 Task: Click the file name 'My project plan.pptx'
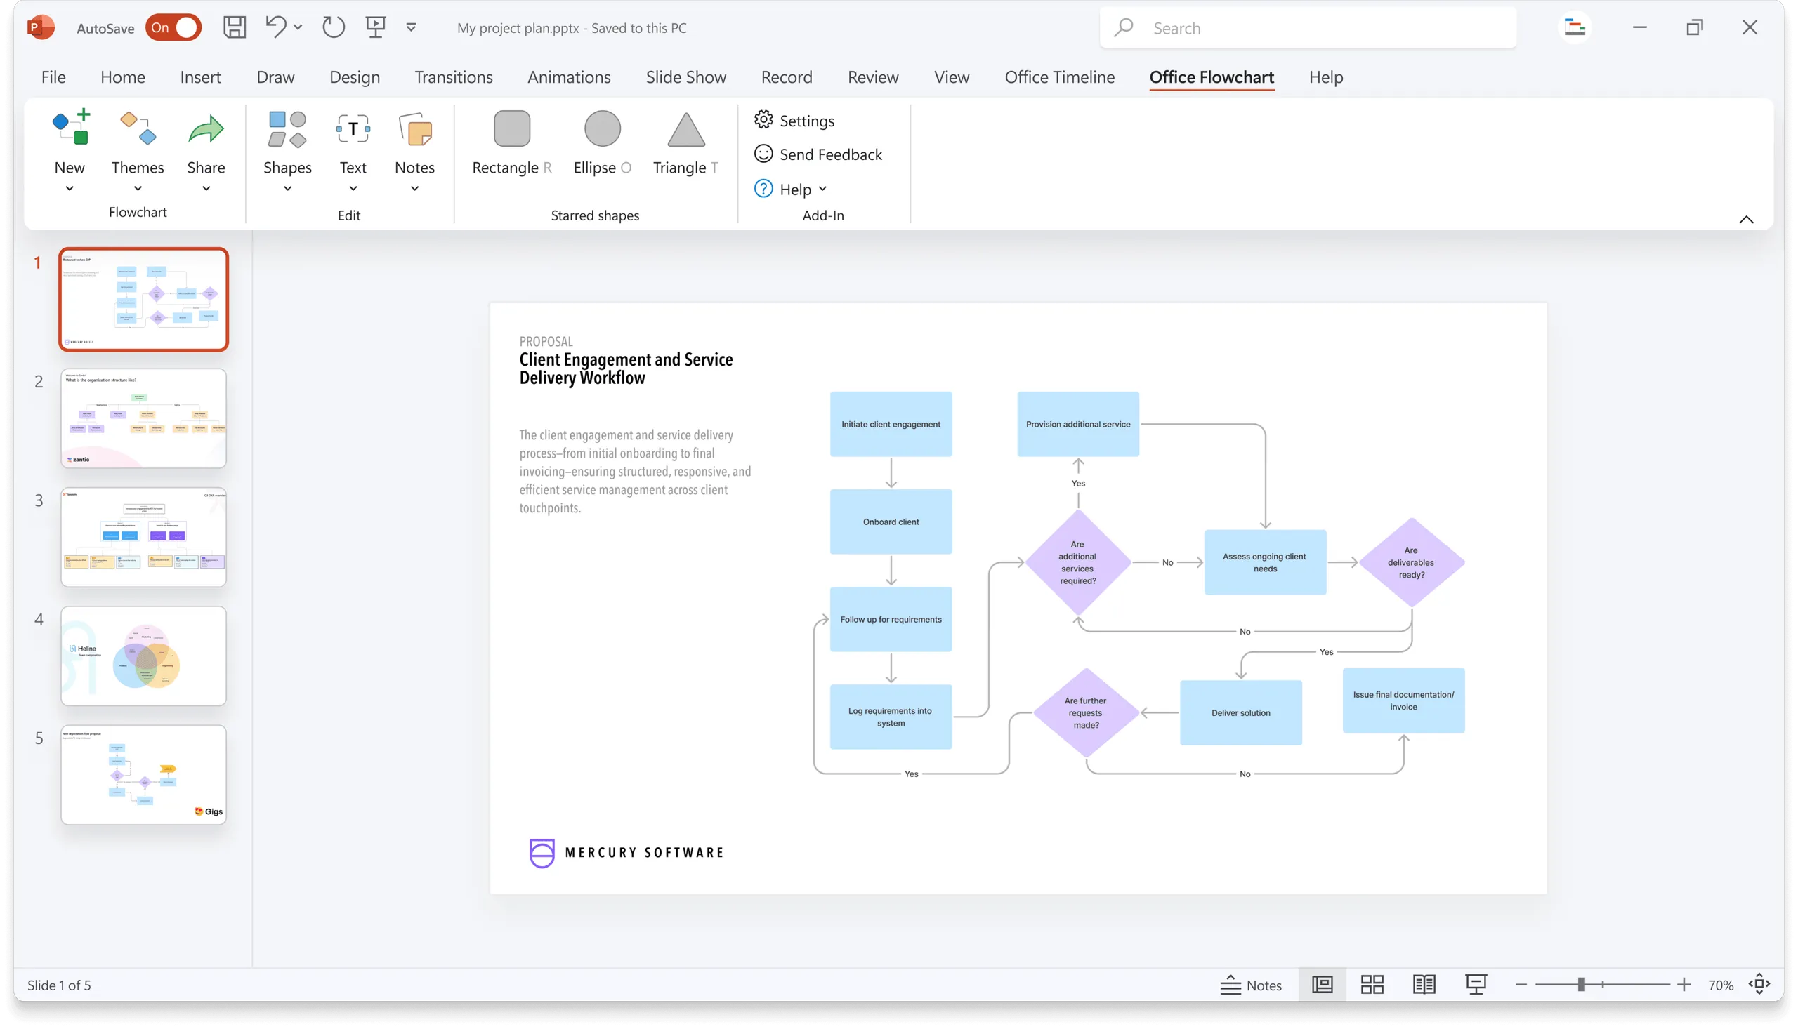[x=518, y=27]
